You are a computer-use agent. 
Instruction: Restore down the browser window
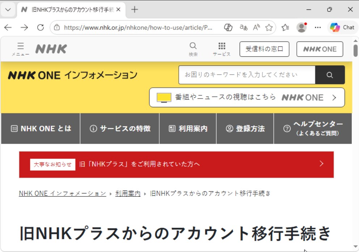click(x=329, y=10)
